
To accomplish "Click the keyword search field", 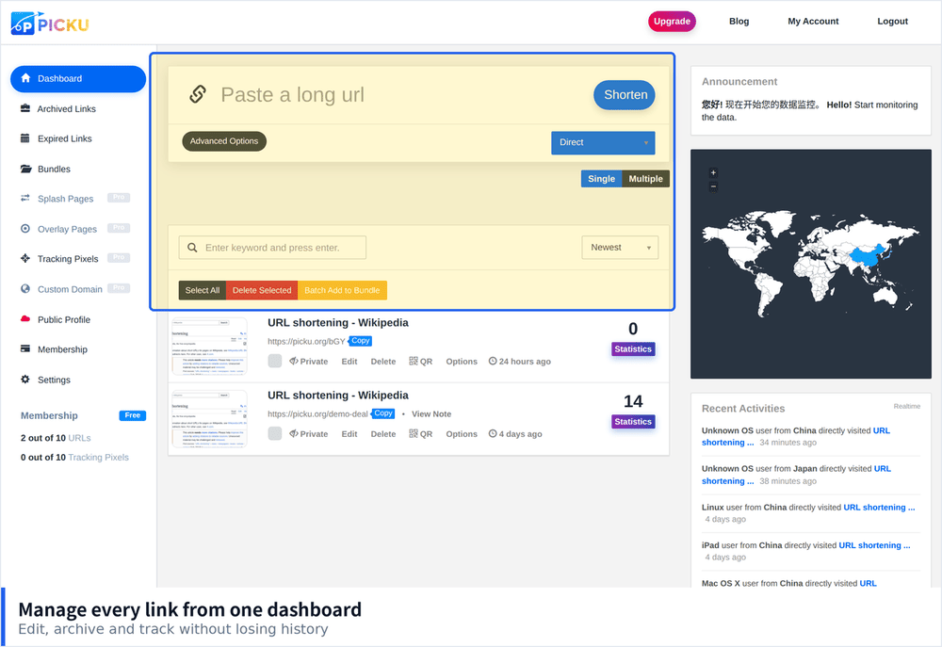I will click(x=272, y=248).
